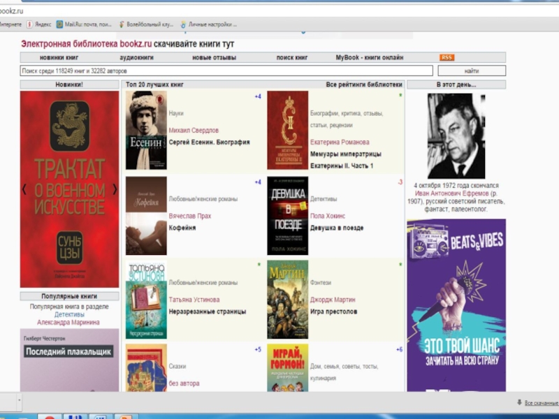Advance the novelties carousel with right arrow
Image resolution: width=559 pixels, height=419 pixels.
[x=115, y=189]
